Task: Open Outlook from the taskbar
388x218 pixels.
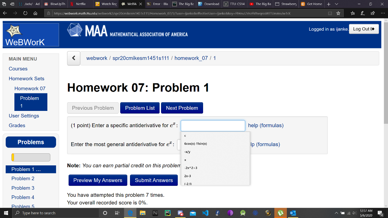Action: click(293, 213)
